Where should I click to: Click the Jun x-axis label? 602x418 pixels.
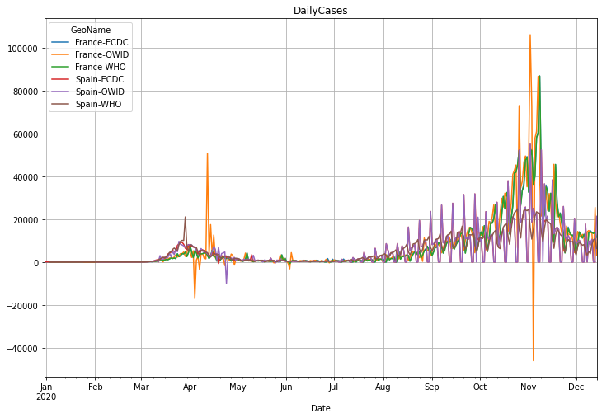[x=286, y=387]
